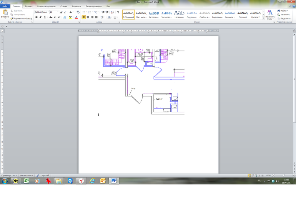The image size is (296, 215).
Task: Click the Заменить (Replace) button
Action: [284, 15]
